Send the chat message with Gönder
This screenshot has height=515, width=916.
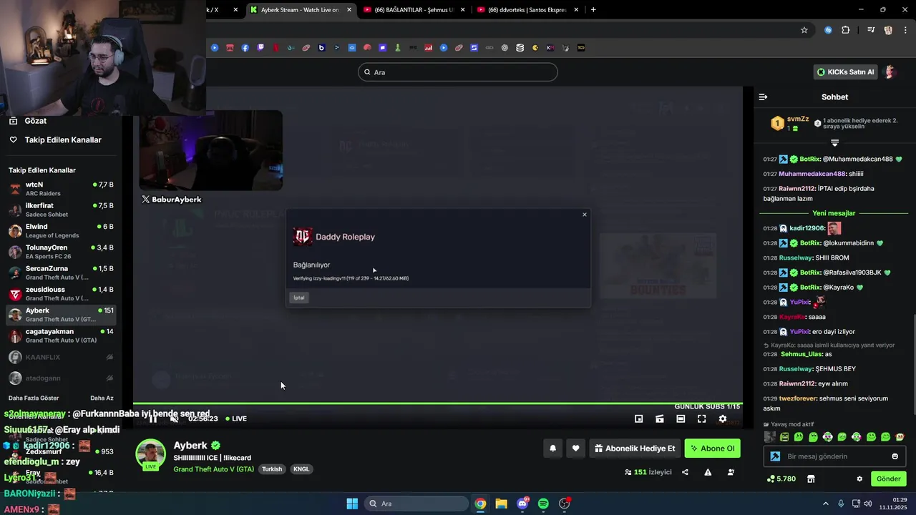[x=889, y=479]
